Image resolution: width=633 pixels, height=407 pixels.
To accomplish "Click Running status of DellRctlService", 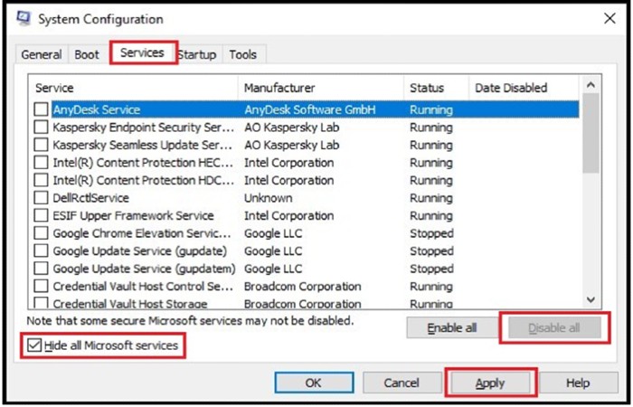I will tap(431, 198).
